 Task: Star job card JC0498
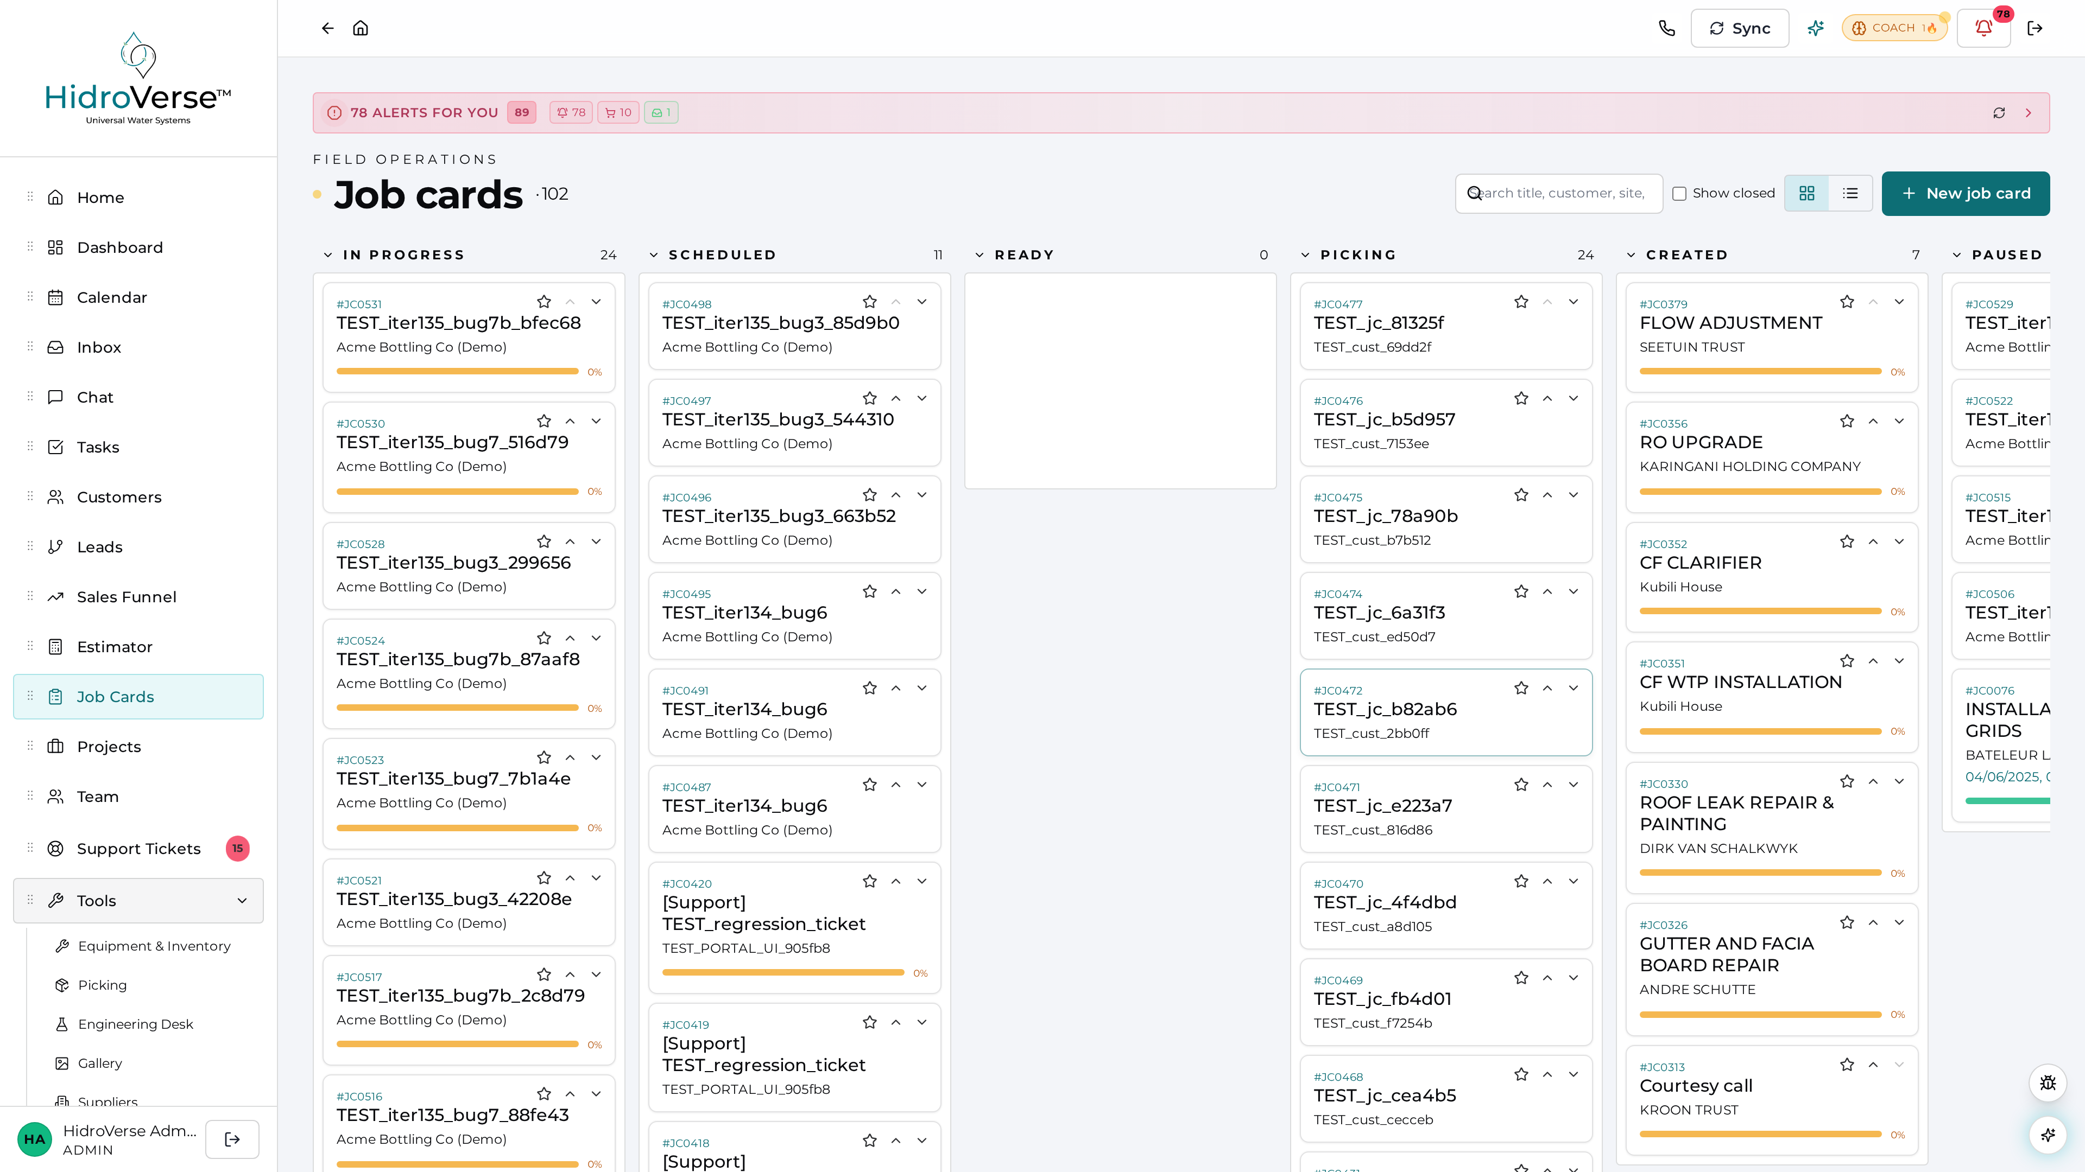(869, 302)
